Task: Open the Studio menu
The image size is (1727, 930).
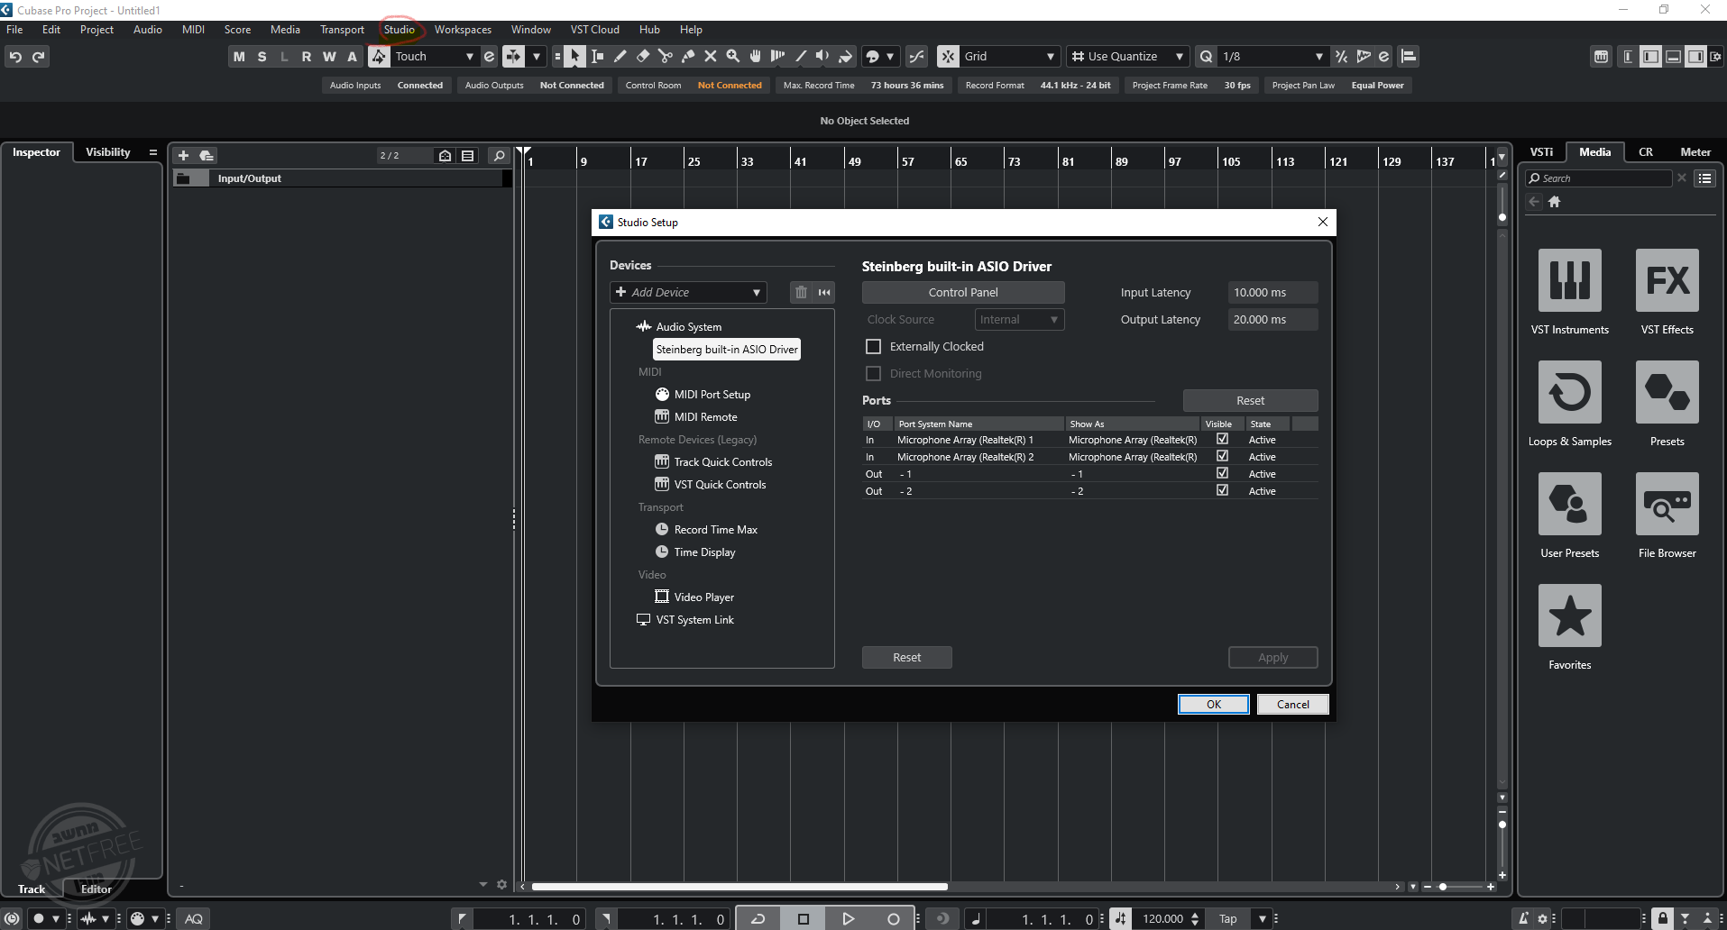Action: (x=399, y=29)
